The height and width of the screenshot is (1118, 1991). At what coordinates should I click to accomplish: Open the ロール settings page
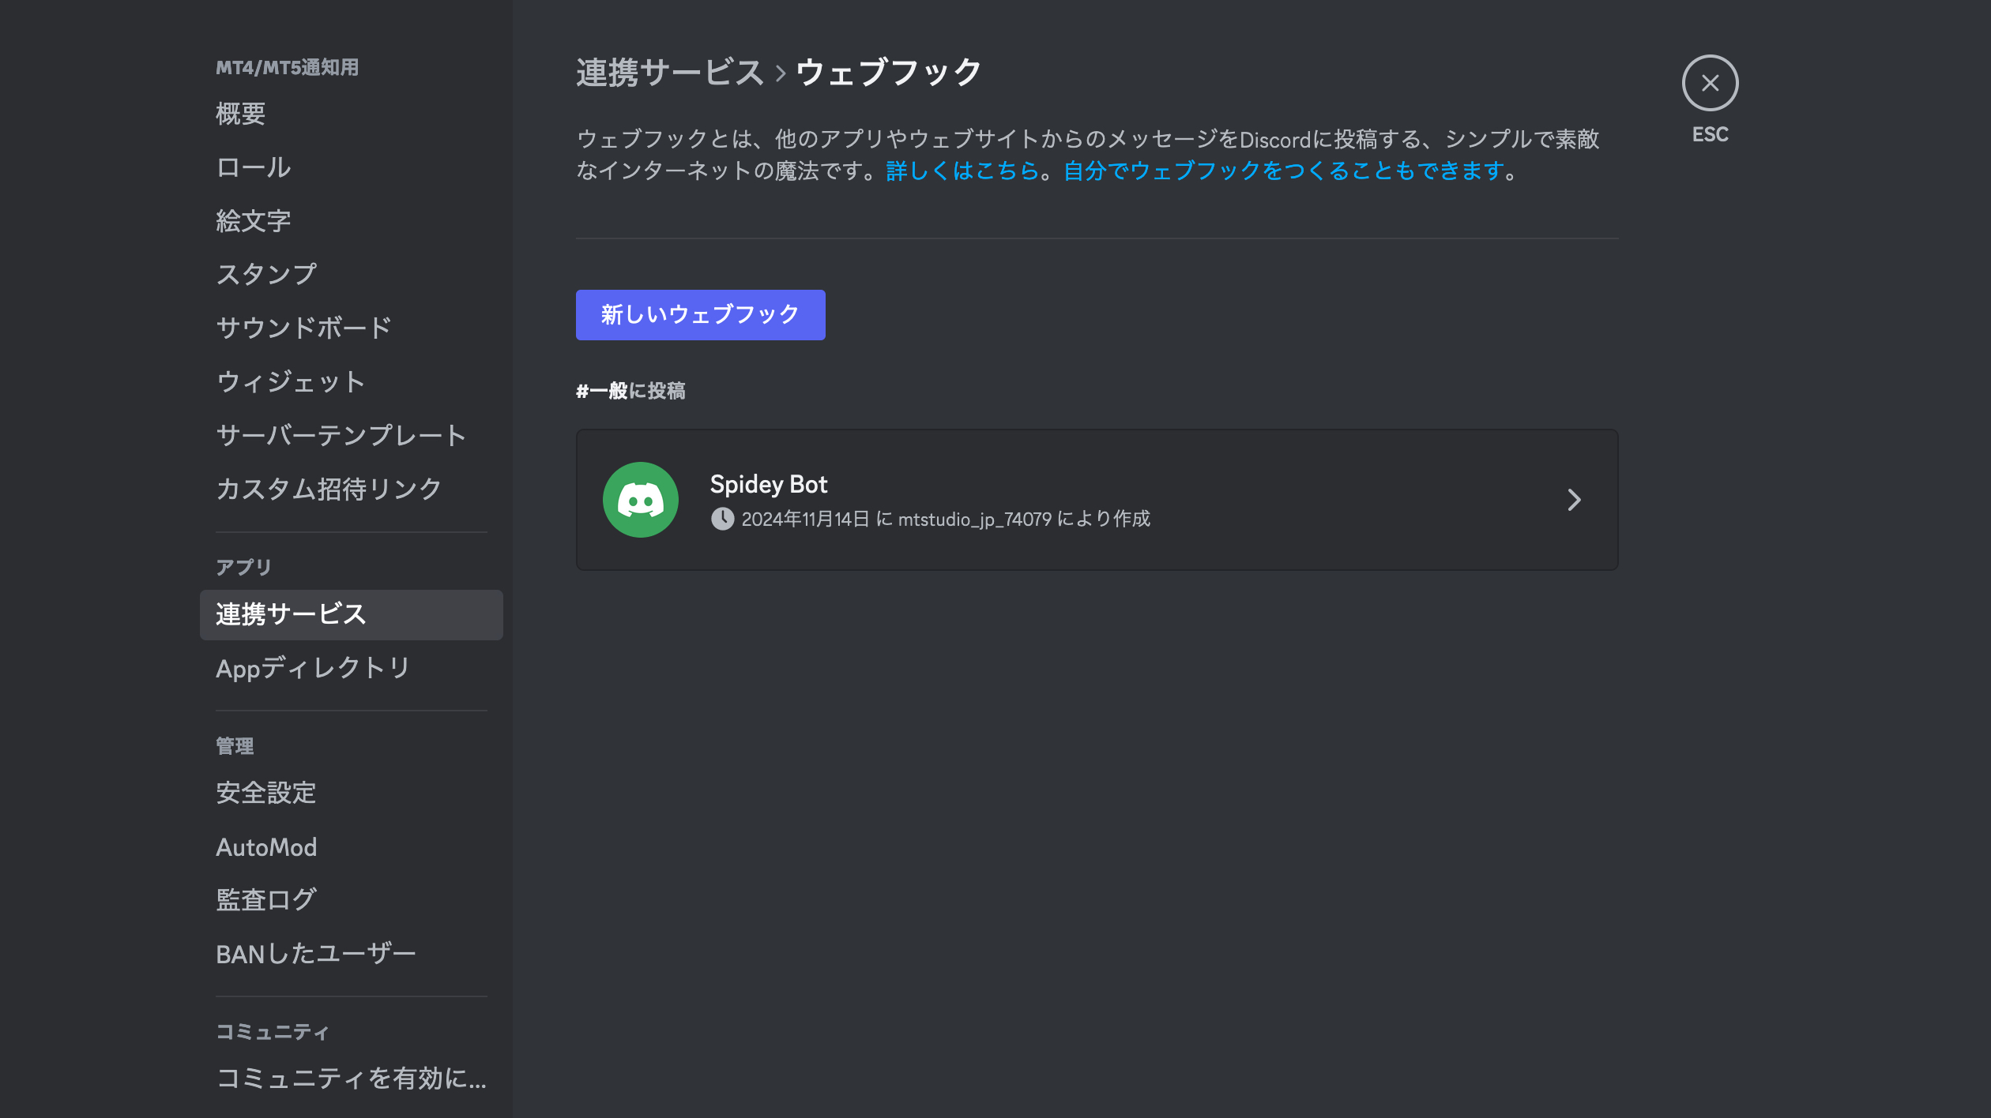coord(250,167)
